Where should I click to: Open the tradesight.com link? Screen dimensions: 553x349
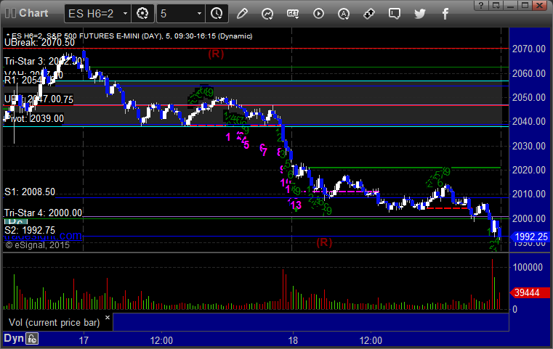[44, 236]
